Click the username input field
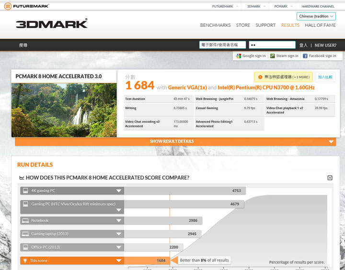The height and width of the screenshot is (270, 345). tap(222, 45)
